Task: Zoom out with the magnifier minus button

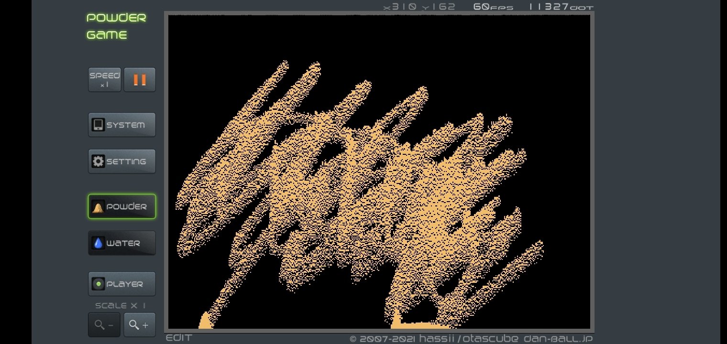Action: point(104,325)
